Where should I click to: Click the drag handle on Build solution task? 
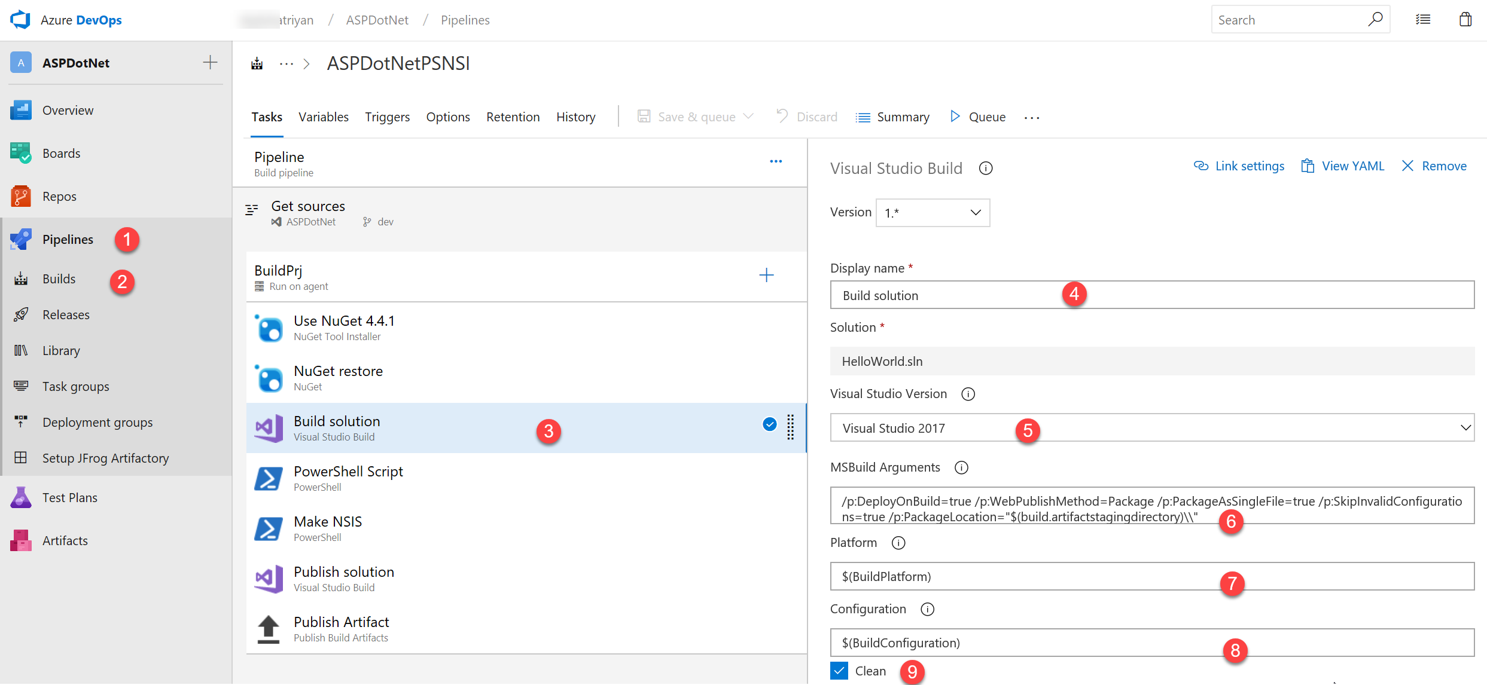790,427
